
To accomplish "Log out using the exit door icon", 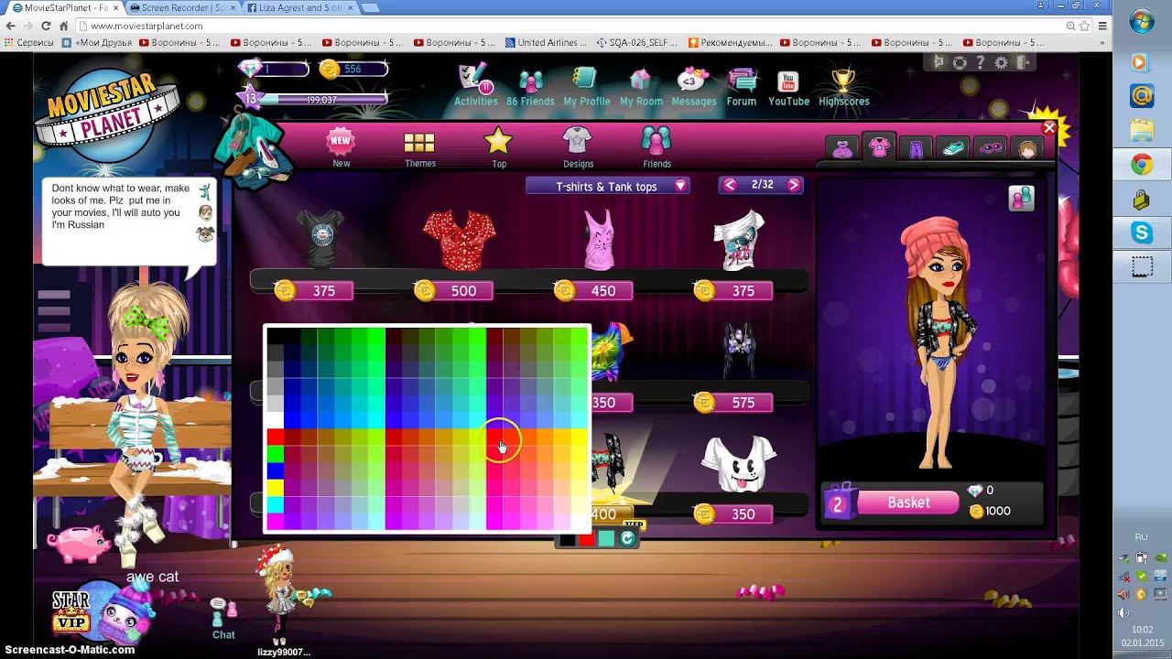I will [x=1024, y=63].
